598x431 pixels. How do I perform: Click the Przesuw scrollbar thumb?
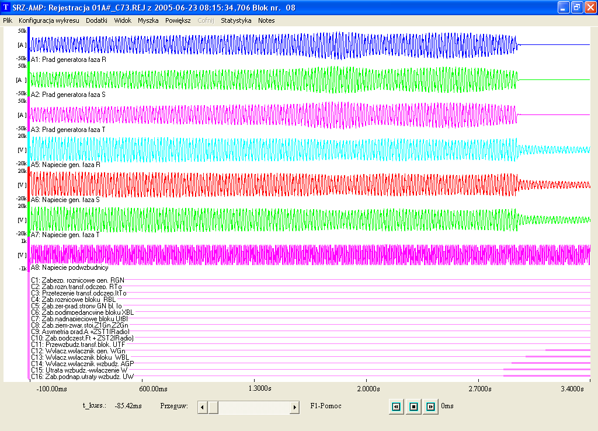pos(213,407)
